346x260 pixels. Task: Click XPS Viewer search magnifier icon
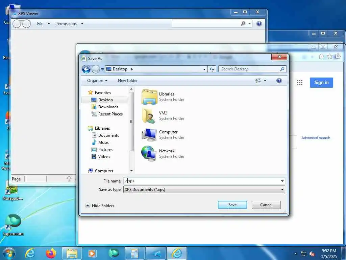(243, 23)
